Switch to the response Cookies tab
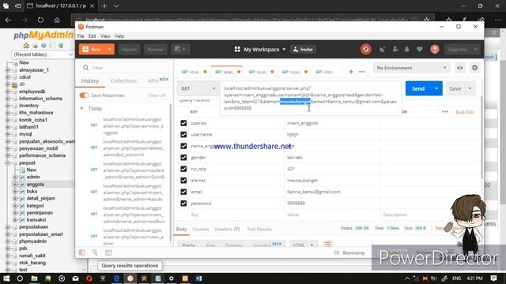This screenshot has height=284, width=506. point(201,229)
